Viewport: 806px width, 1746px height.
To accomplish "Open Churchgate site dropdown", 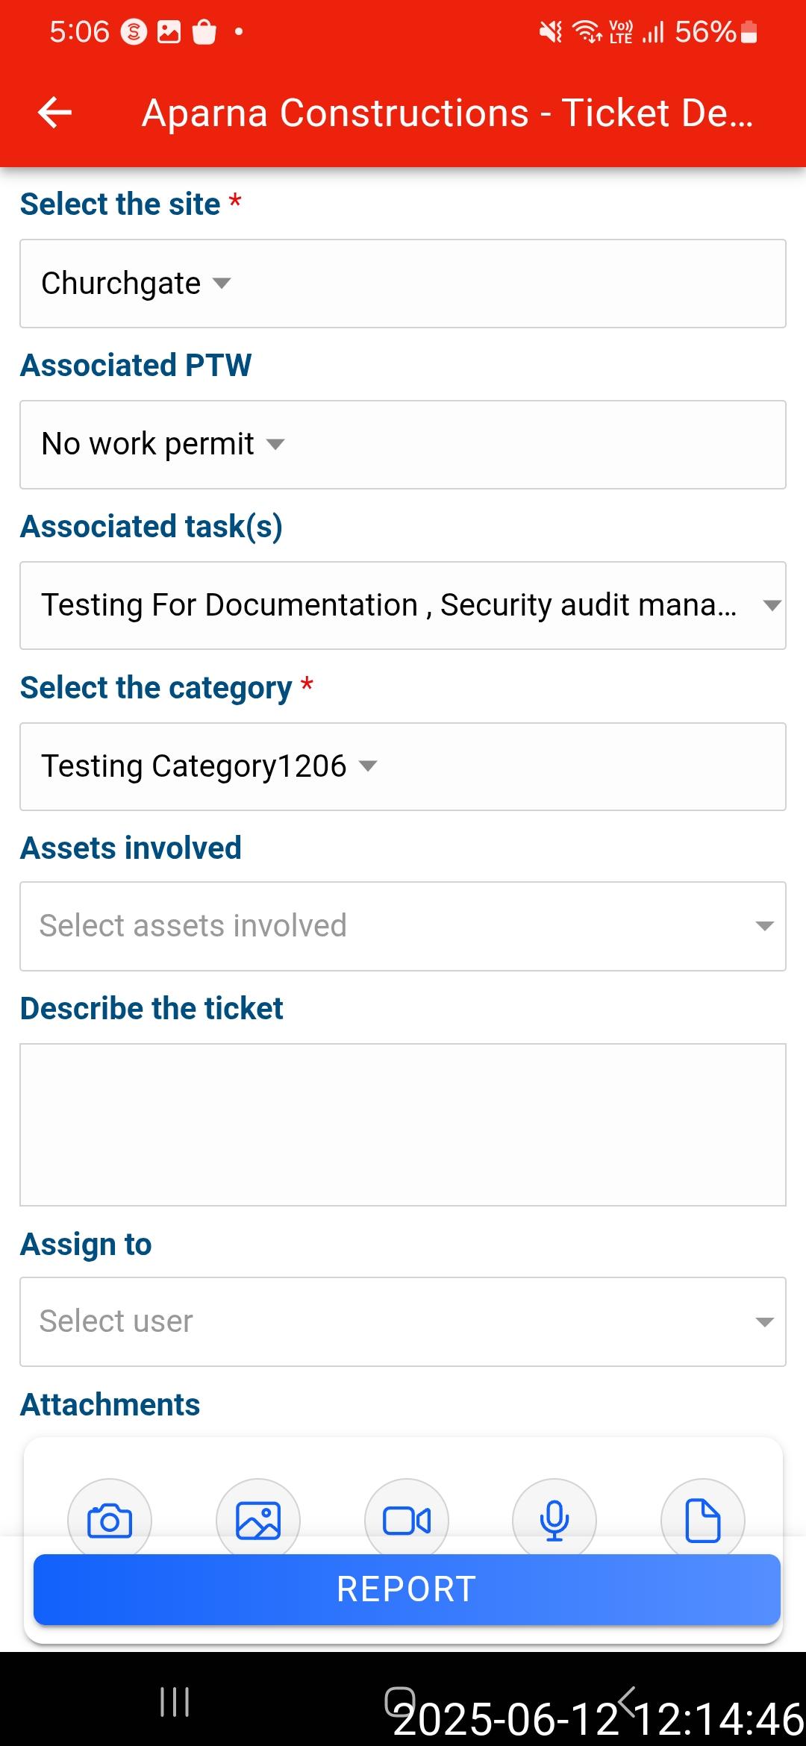I will [136, 284].
